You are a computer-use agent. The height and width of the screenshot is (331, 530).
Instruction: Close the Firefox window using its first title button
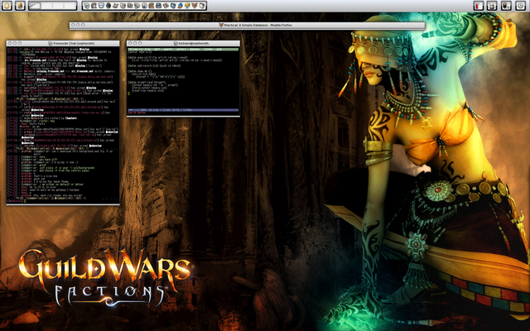coord(73,26)
